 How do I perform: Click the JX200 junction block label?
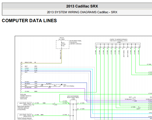click(x=119, y=42)
